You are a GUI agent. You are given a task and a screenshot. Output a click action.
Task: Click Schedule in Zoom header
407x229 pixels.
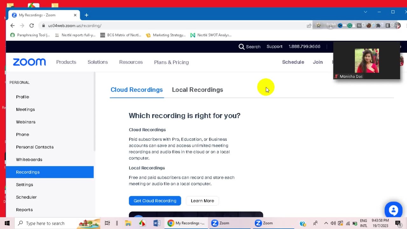coord(293,62)
